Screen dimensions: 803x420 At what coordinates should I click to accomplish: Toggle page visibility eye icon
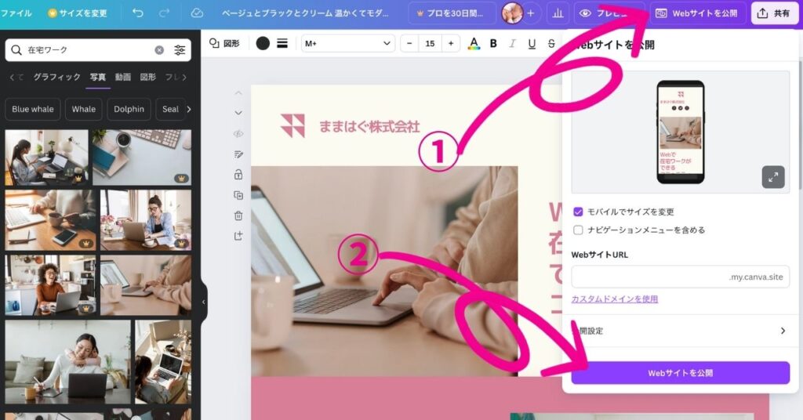tap(238, 134)
